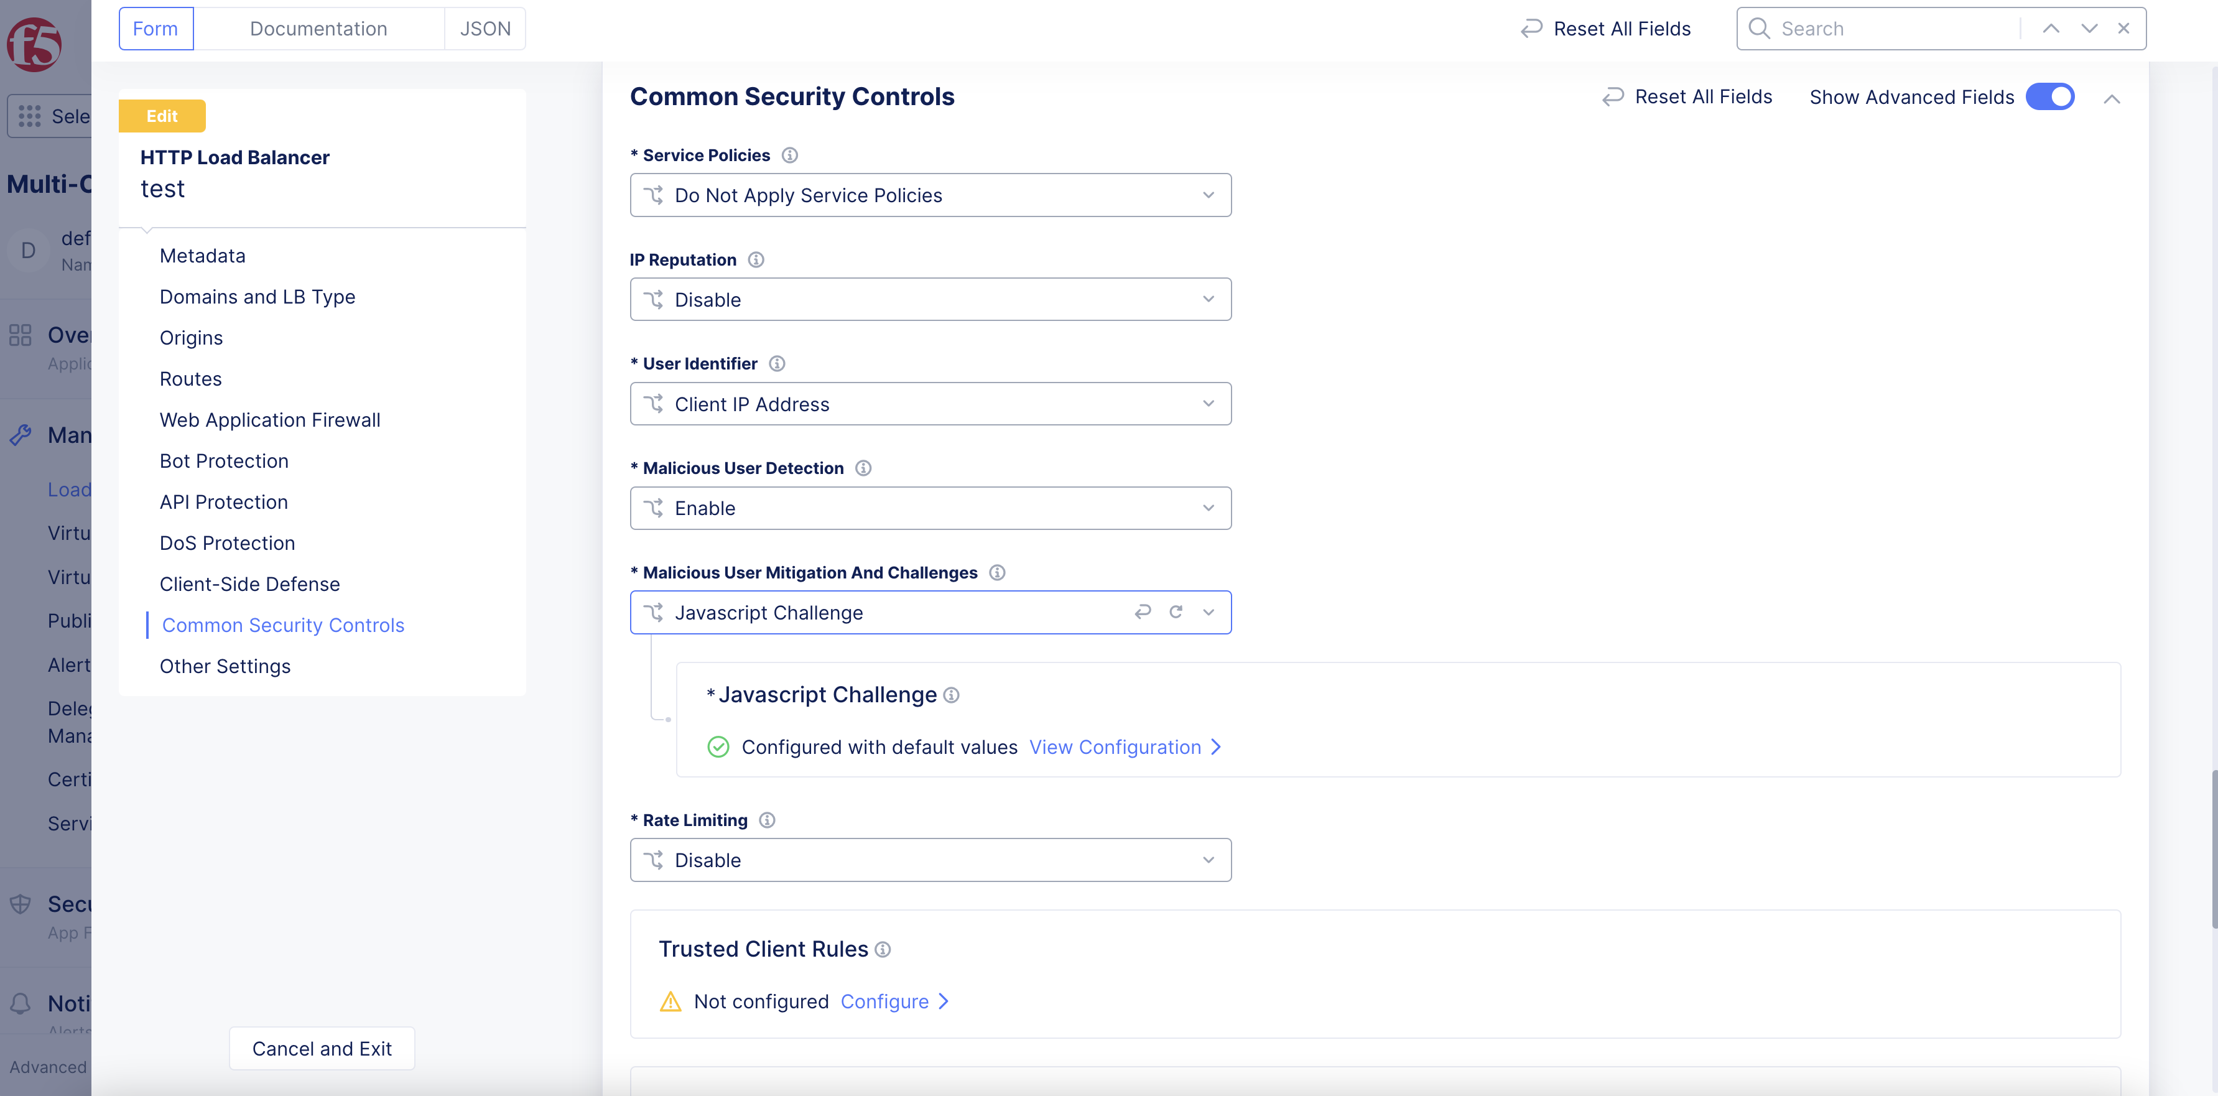Click the Cancel and Exit button
The height and width of the screenshot is (1096, 2218).
[321, 1047]
